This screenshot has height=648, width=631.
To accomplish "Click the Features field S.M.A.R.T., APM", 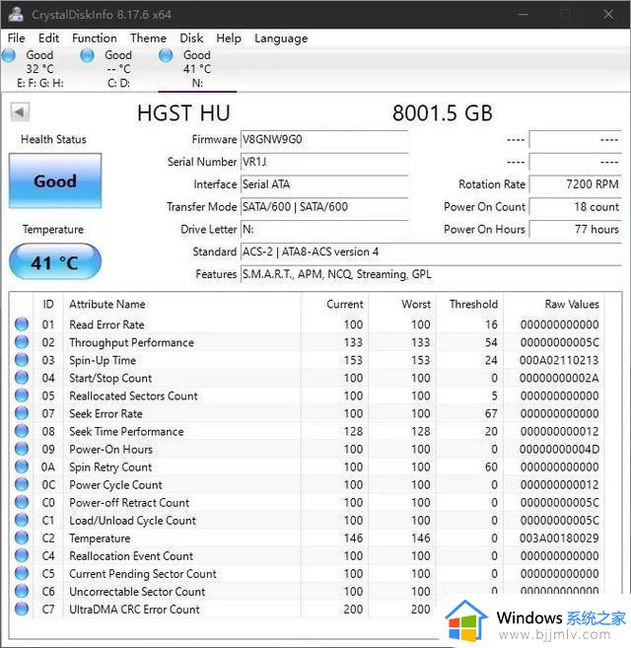I will pyautogui.click(x=431, y=274).
